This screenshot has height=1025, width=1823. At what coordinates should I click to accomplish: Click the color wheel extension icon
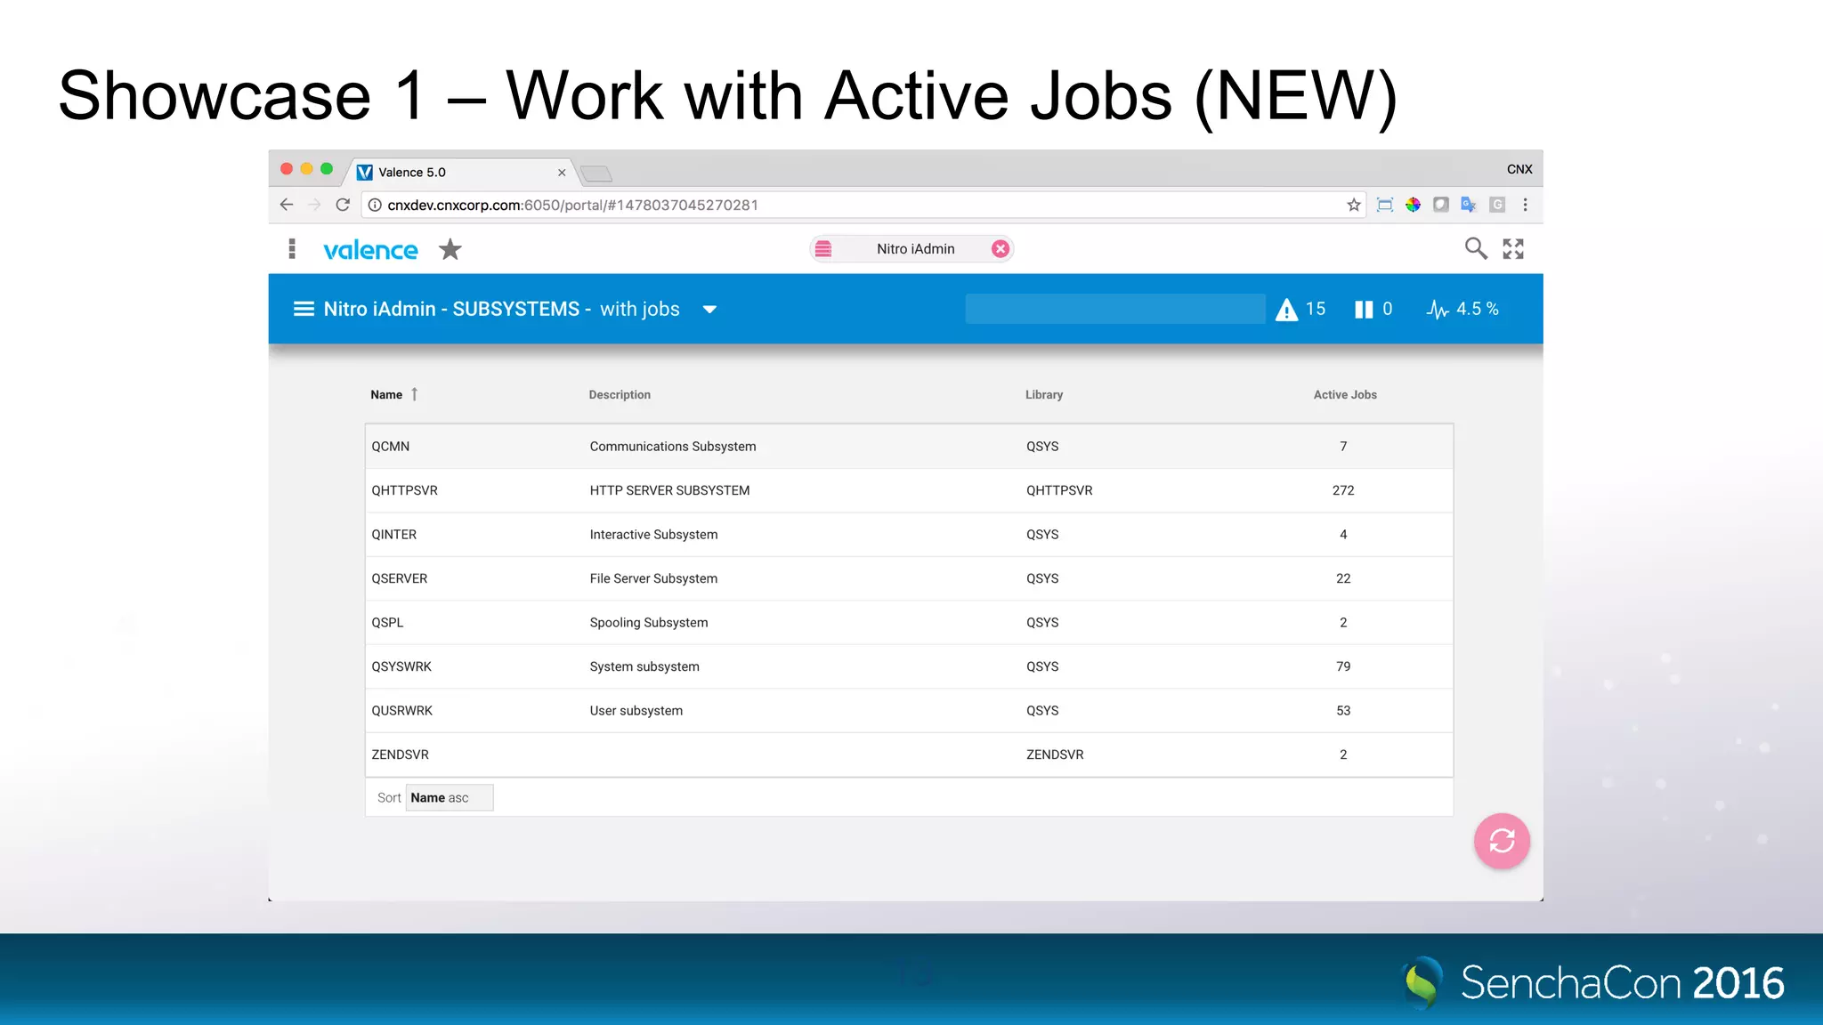tap(1413, 205)
